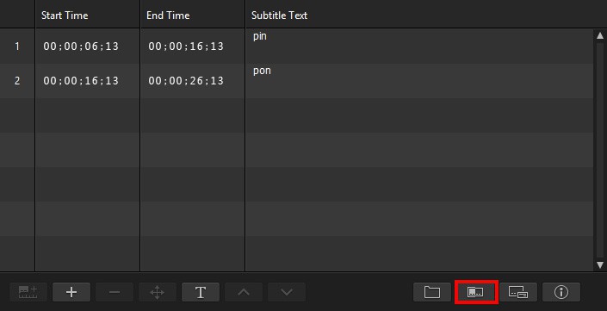
Task: Select subtitle row 1
Action: pyautogui.click(x=296, y=47)
